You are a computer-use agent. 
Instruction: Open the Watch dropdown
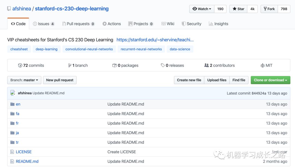pos(202,9)
